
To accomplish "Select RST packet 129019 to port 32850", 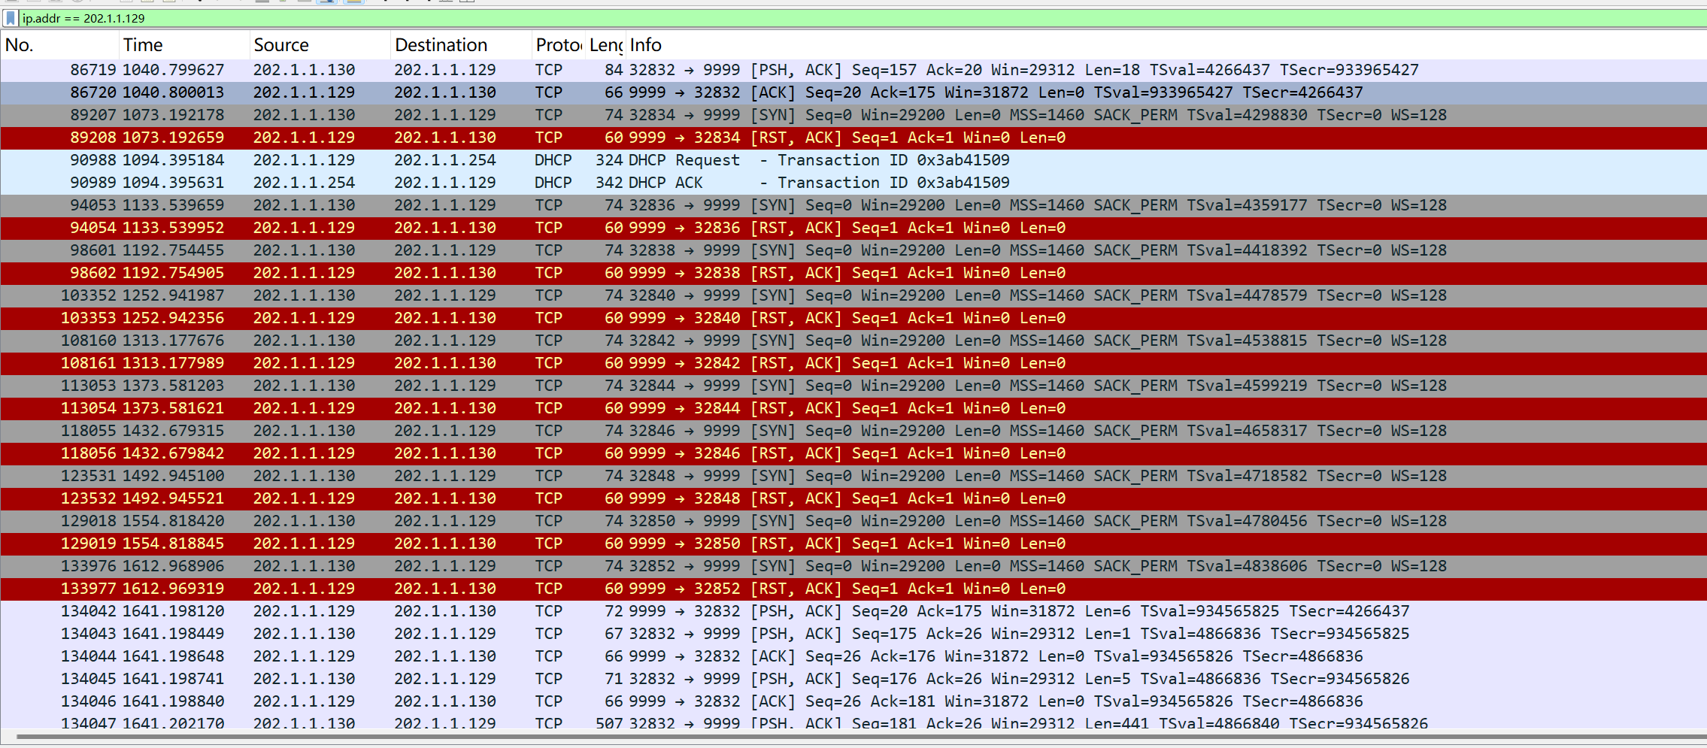I will [853, 544].
